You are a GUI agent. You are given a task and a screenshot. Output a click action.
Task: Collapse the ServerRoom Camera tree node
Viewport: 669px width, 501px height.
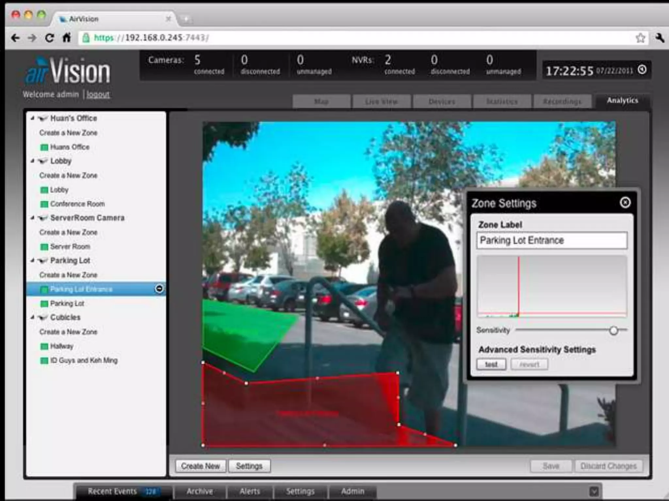point(32,218)
